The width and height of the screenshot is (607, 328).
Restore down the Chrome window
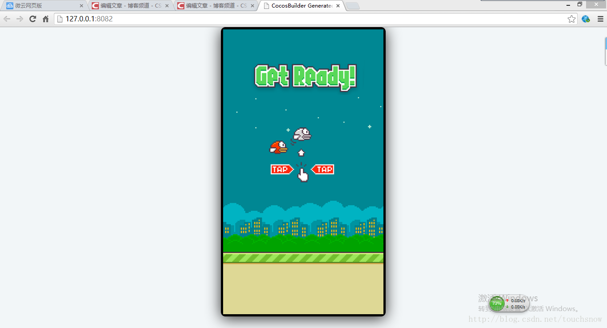[x=580, y=4]
